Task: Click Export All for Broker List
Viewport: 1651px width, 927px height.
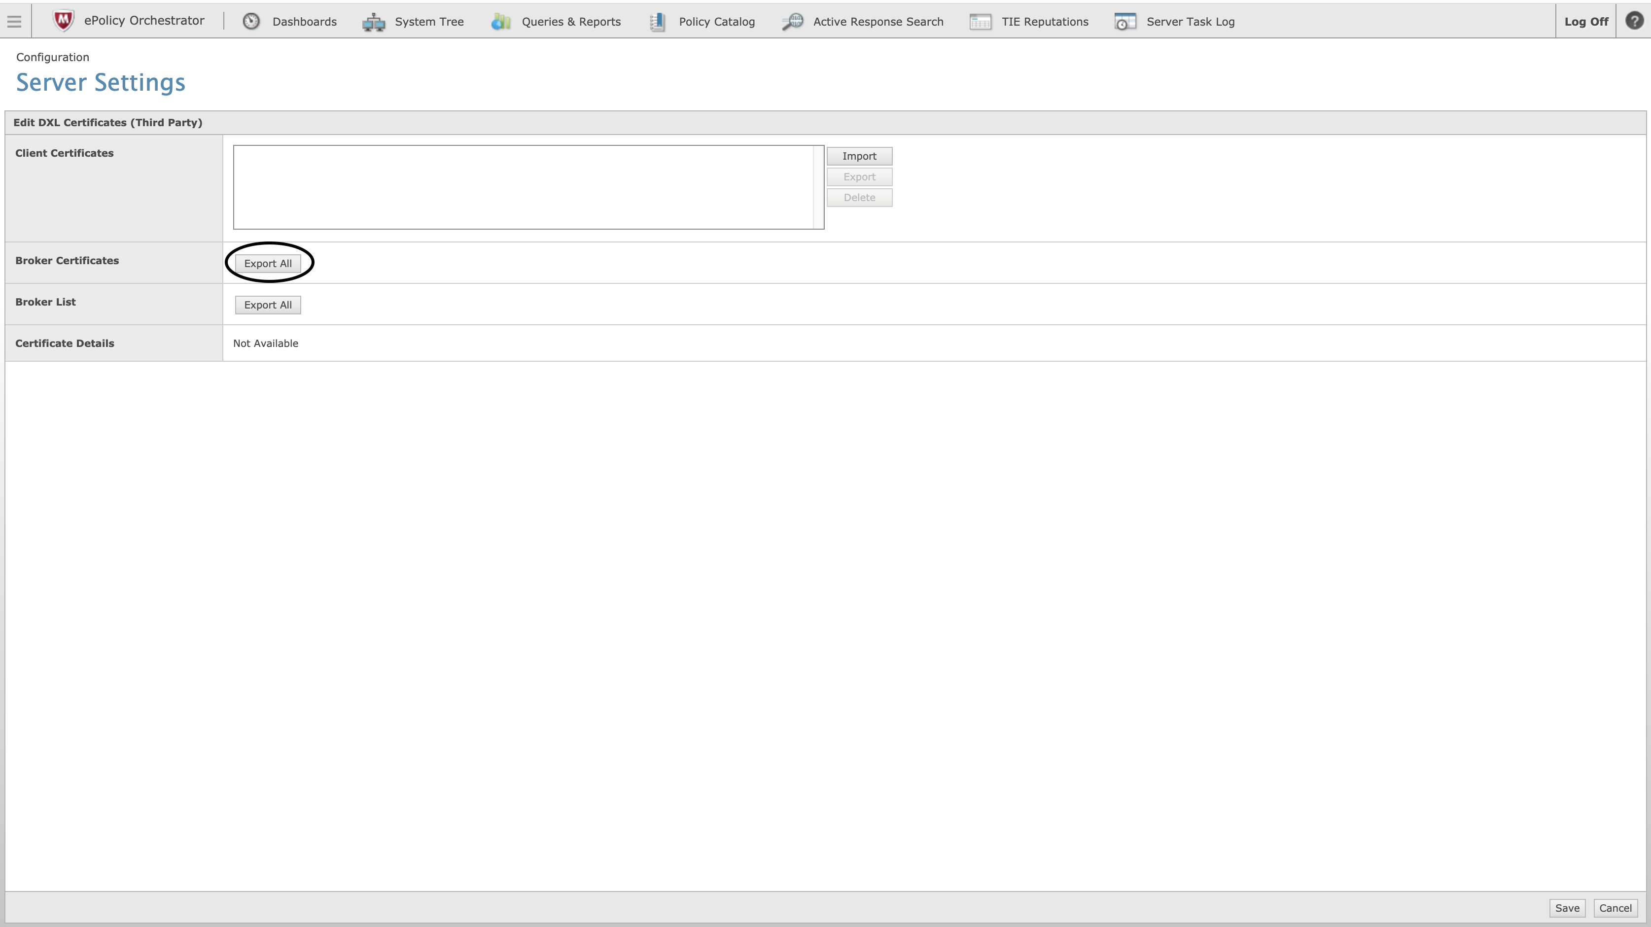Action: [x=267, y=305]
